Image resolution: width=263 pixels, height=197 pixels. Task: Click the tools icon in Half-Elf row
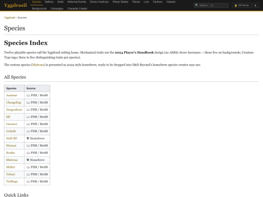28,138
